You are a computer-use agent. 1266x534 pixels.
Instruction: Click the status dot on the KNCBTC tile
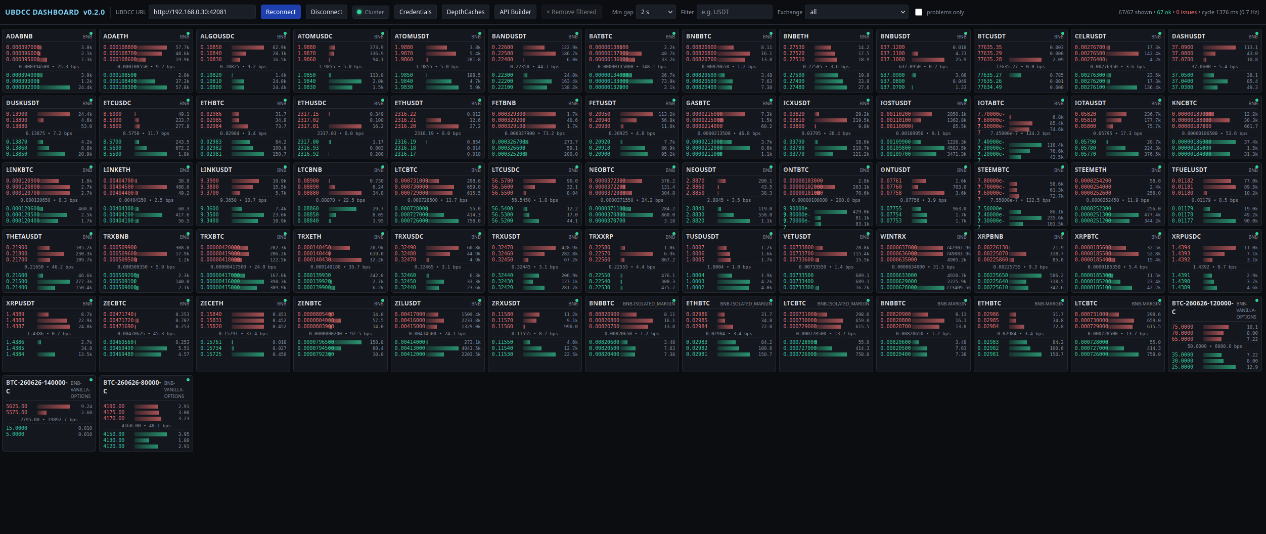pos(1256,99)
